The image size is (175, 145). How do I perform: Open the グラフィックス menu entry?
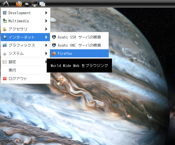coord(25,45)
